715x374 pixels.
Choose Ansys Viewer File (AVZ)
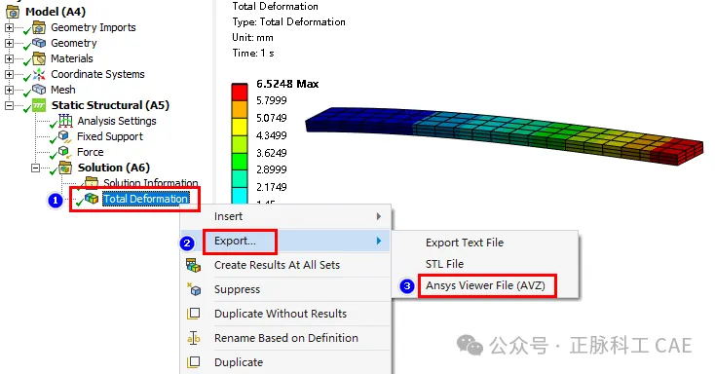click(x=485, y=285)
